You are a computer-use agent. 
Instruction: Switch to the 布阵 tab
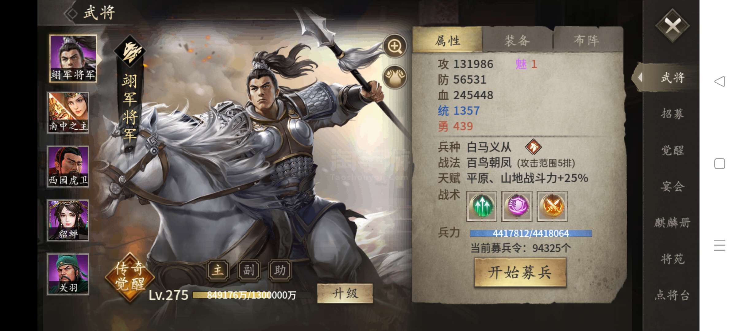(587, 40)
